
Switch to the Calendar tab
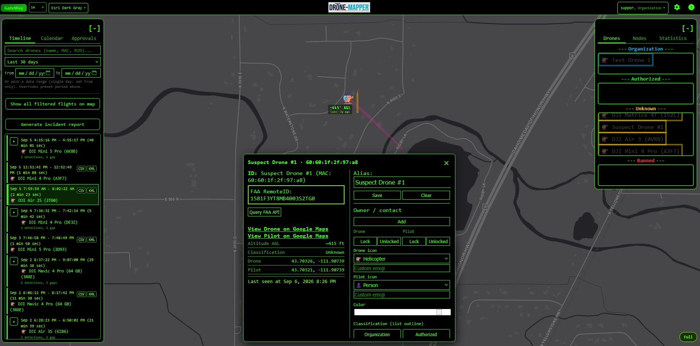(52, 38)
